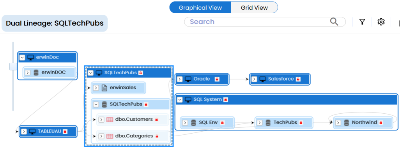Screen dimensions: 400x148
Task: Select the Dual Lineage: SQLTechPubs title
Action: click(55, 23)
